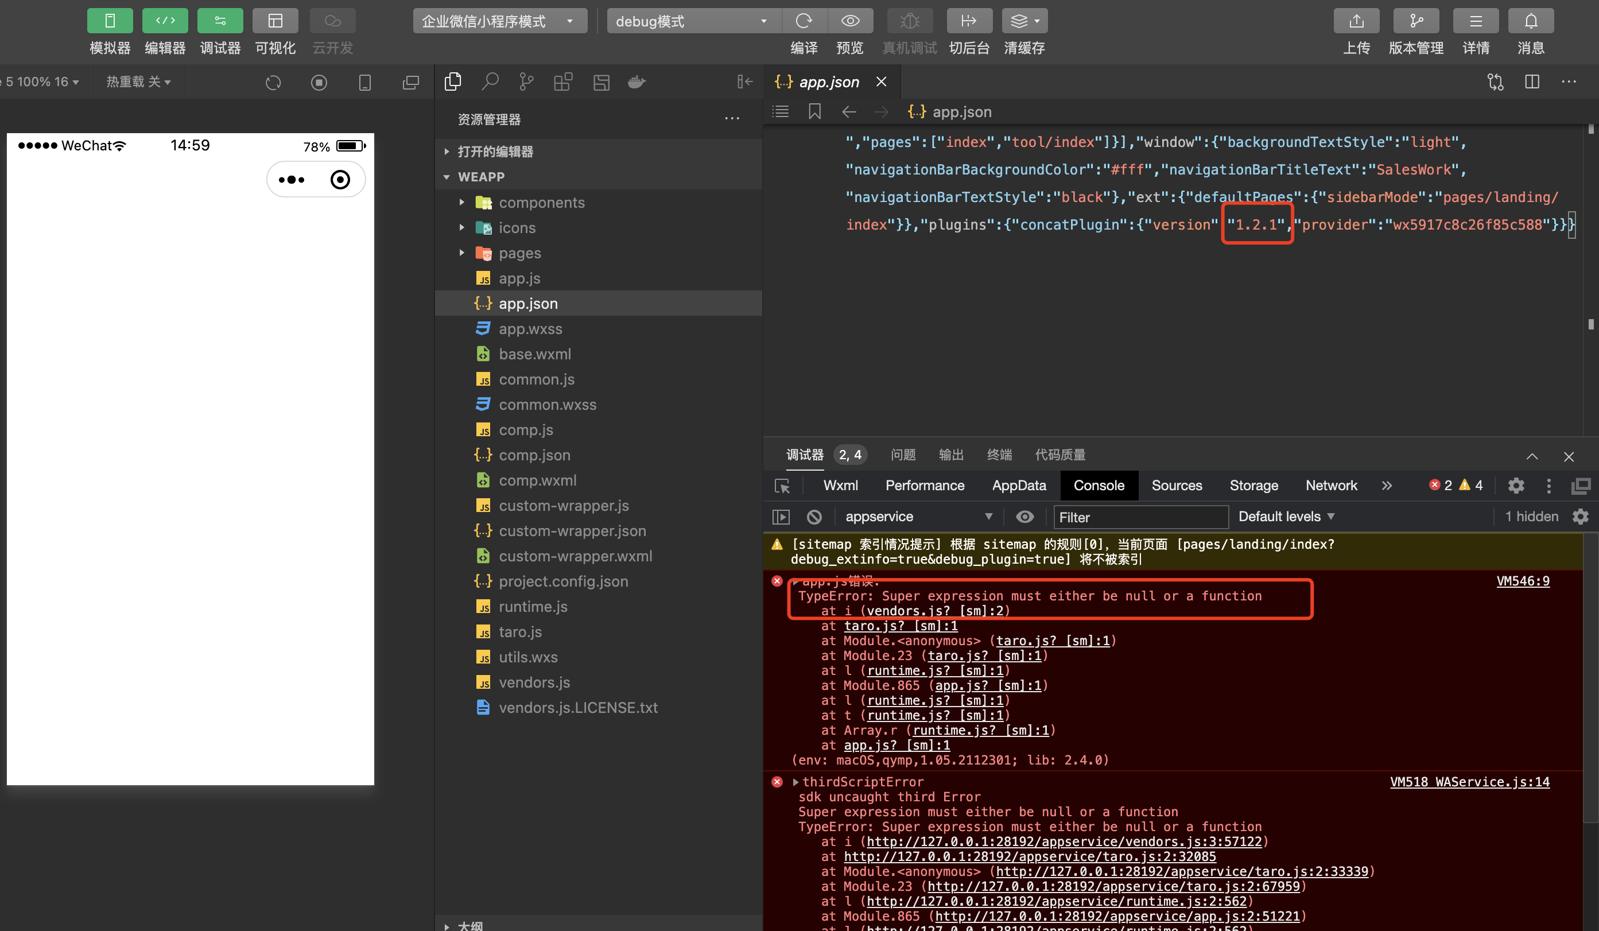The height and width of the screenshot is (931, 1599).
Task: Open vendors.js file in explorer
Action: tap(534, 682)
